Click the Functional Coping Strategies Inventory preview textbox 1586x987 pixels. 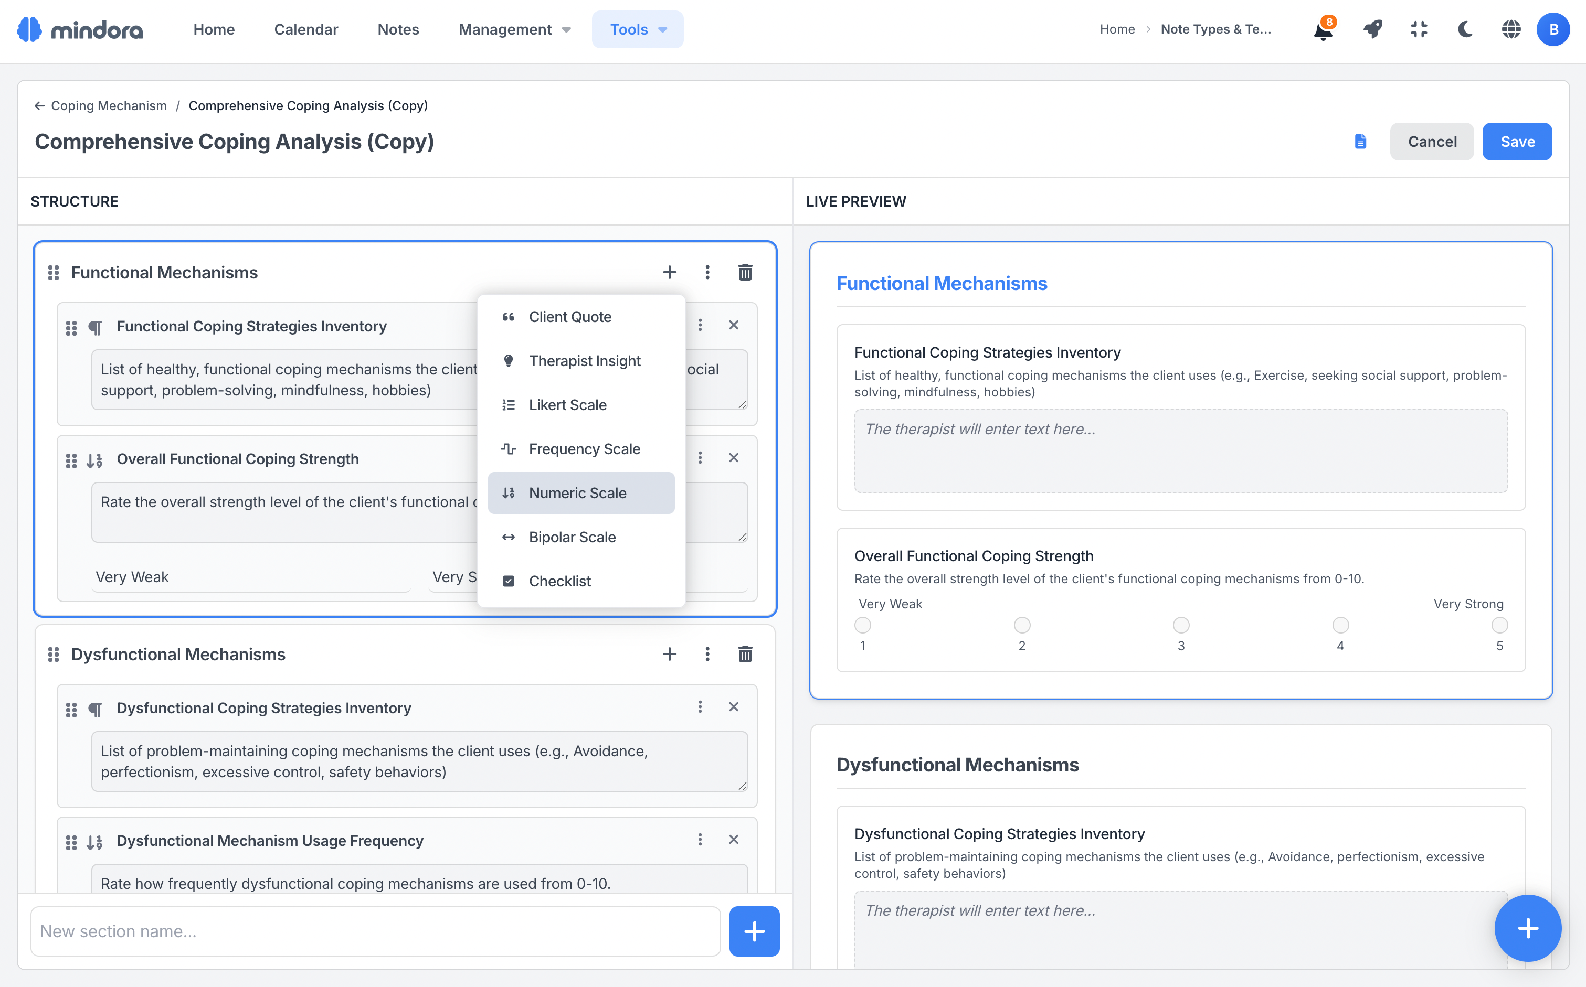point(1181,451)
